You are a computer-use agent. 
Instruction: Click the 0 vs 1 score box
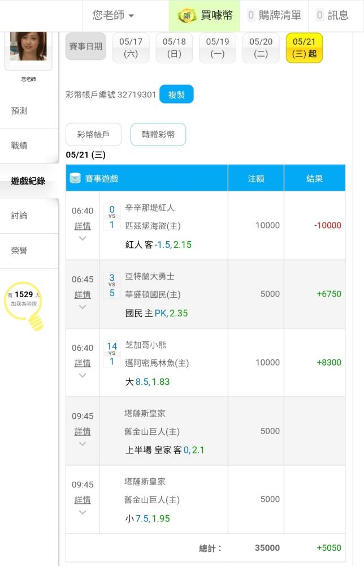(x=112, y=217)
